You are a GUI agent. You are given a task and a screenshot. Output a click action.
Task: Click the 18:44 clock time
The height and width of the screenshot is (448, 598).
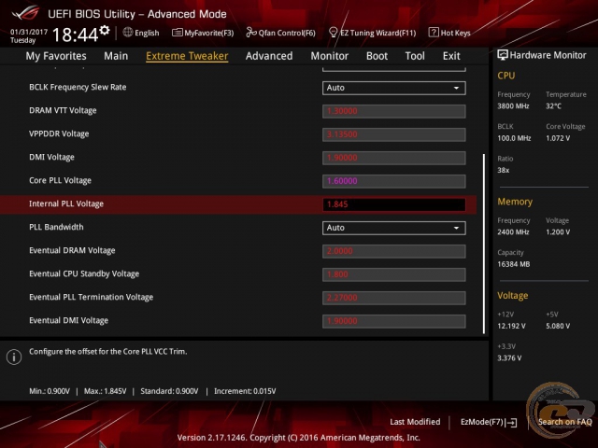pyautogui.click(x=75, y=35)
